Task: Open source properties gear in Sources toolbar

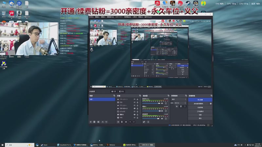Action: coord(126,122)
